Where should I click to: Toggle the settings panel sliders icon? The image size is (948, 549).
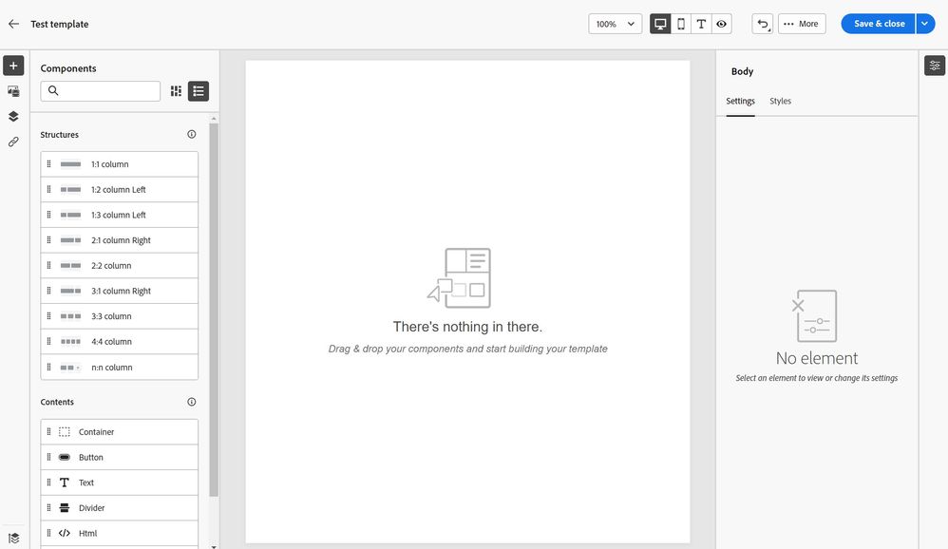click(935, 66)
